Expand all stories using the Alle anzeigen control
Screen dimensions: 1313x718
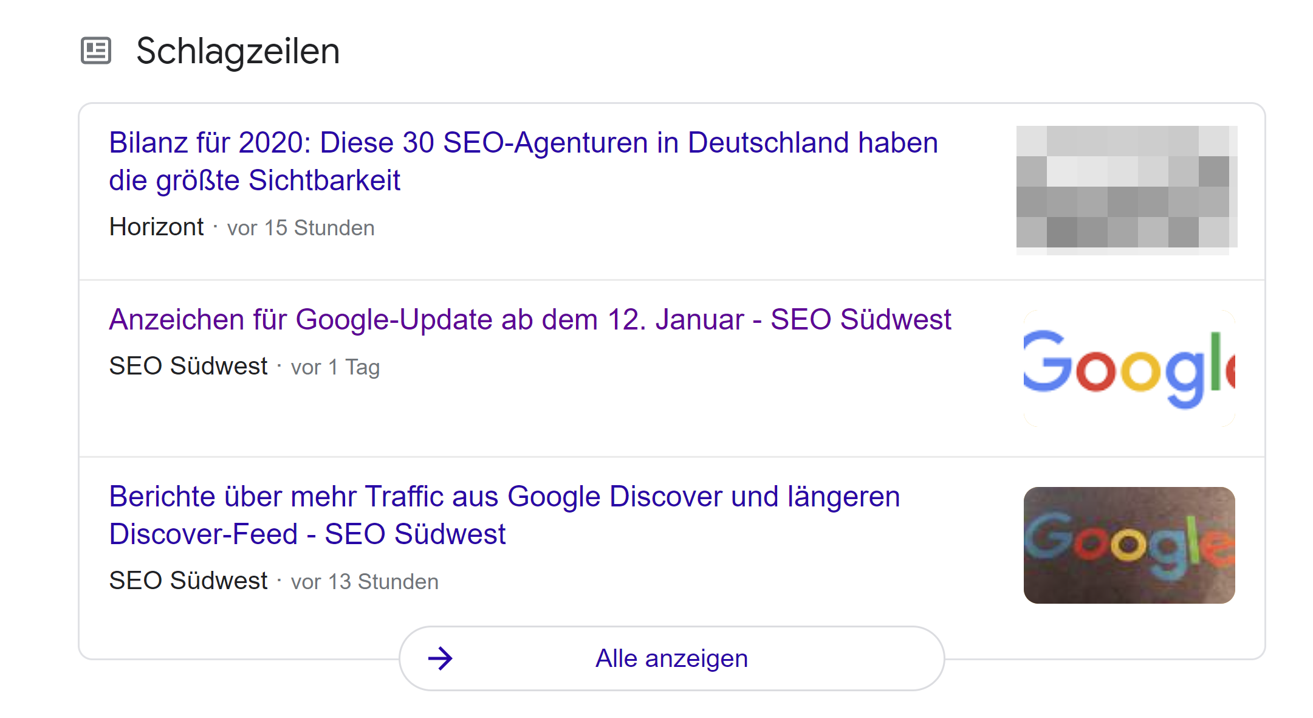(x=671, y=658)
